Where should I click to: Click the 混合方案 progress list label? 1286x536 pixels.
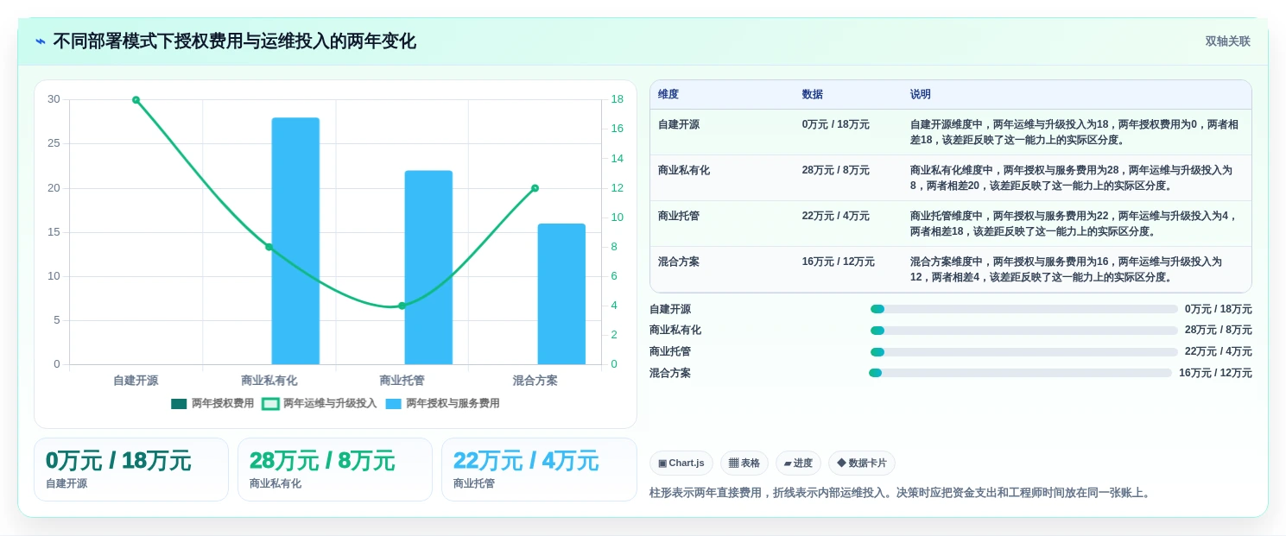coord(670,373)
